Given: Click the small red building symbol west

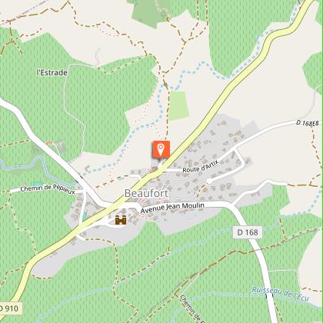Looking at the screenshot, I should (x=48, y=143).
